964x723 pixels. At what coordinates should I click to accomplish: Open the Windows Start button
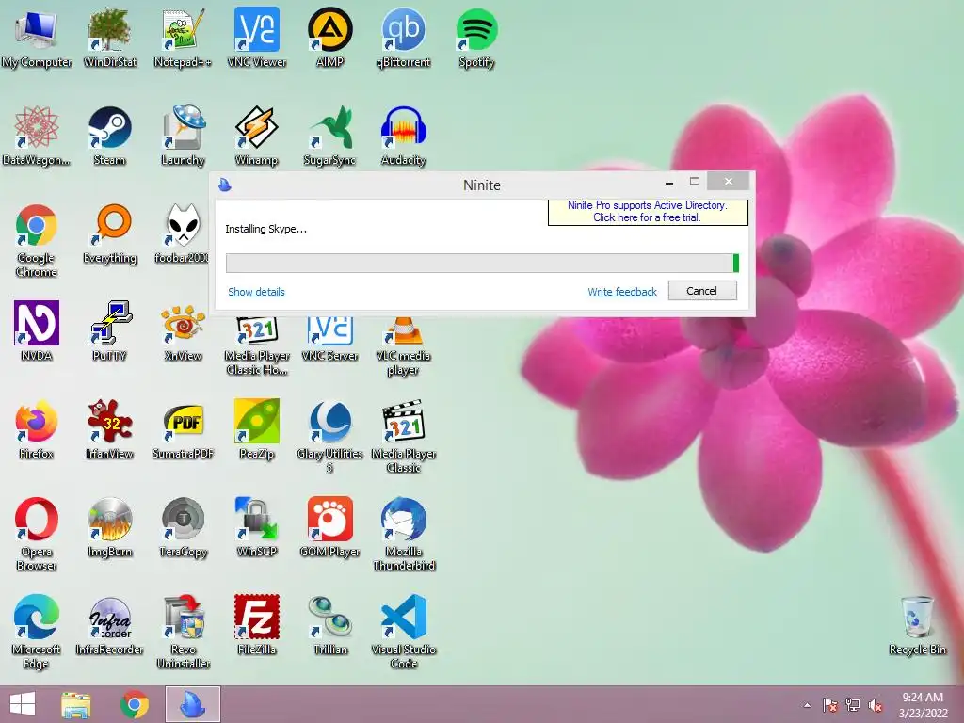[23, 704]
